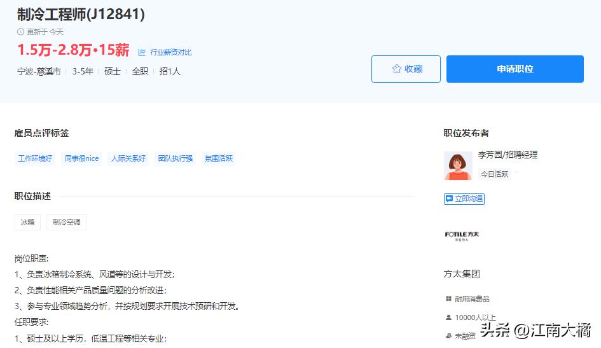Click the 任职要求: label
This screenshot has height=348, width=601.
[x=31, y=322]
